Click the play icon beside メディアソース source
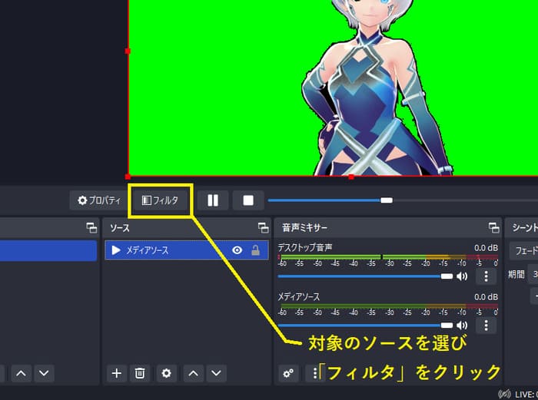The height and width of the screenshot is (400, 538). 116,250
